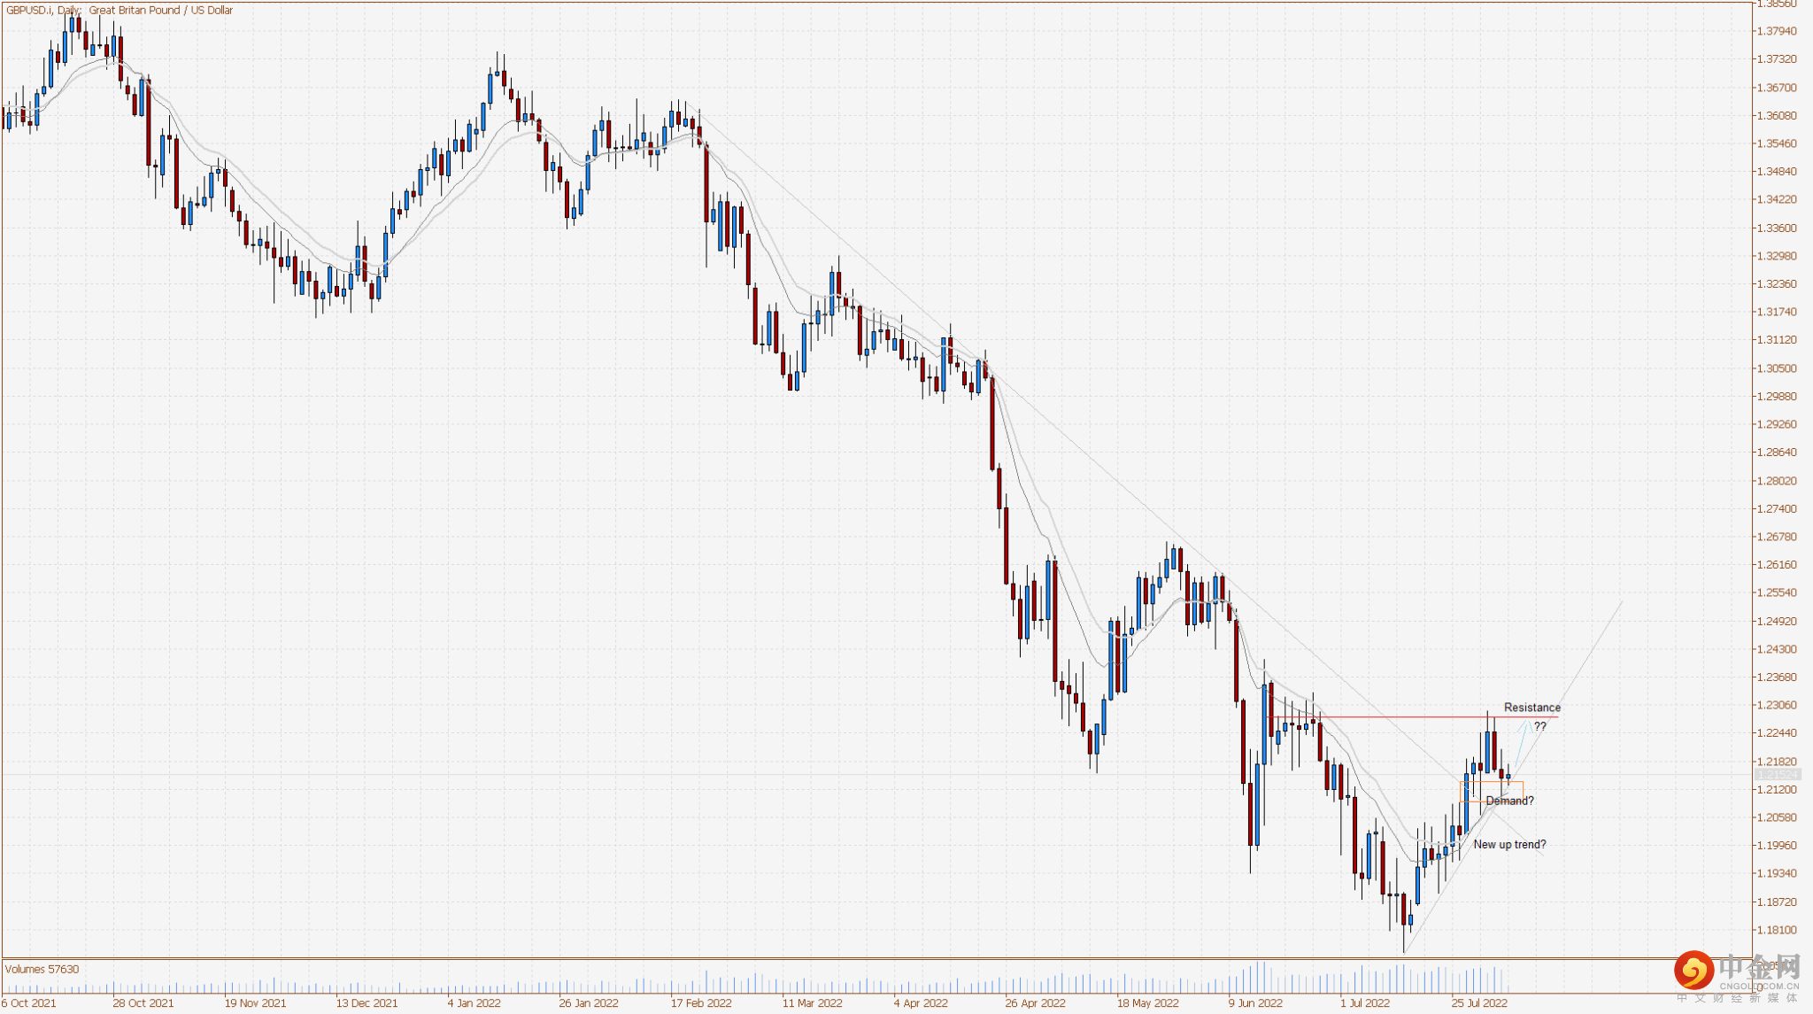Click the Resistance annotation text
This screenshot has height=1014, width=1813.
click(1531, 708)
